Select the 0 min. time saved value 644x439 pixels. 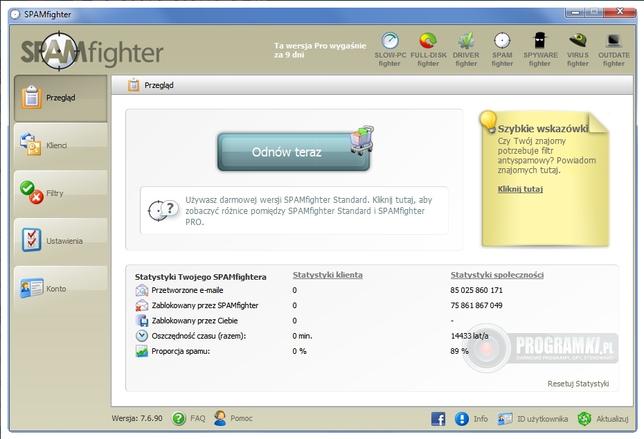(x=303, y=336)
